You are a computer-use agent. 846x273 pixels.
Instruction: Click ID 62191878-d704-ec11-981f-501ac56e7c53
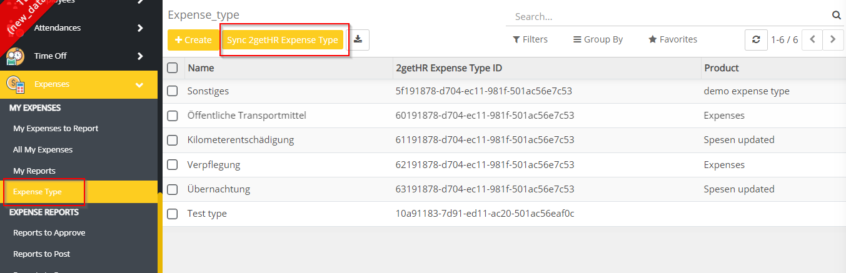(x=485, y=165)
